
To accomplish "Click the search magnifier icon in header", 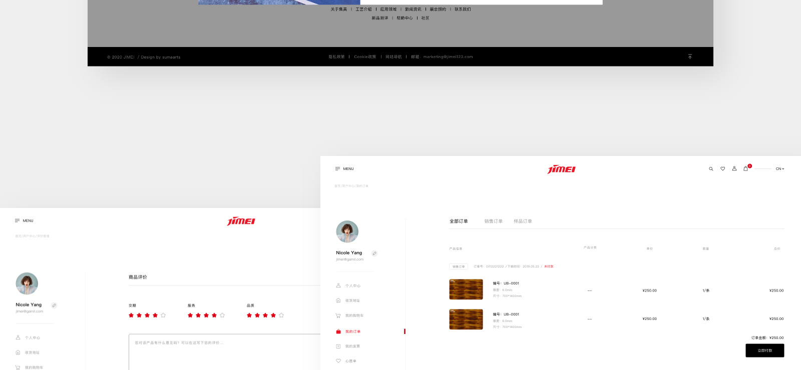I will click(711, 169).
